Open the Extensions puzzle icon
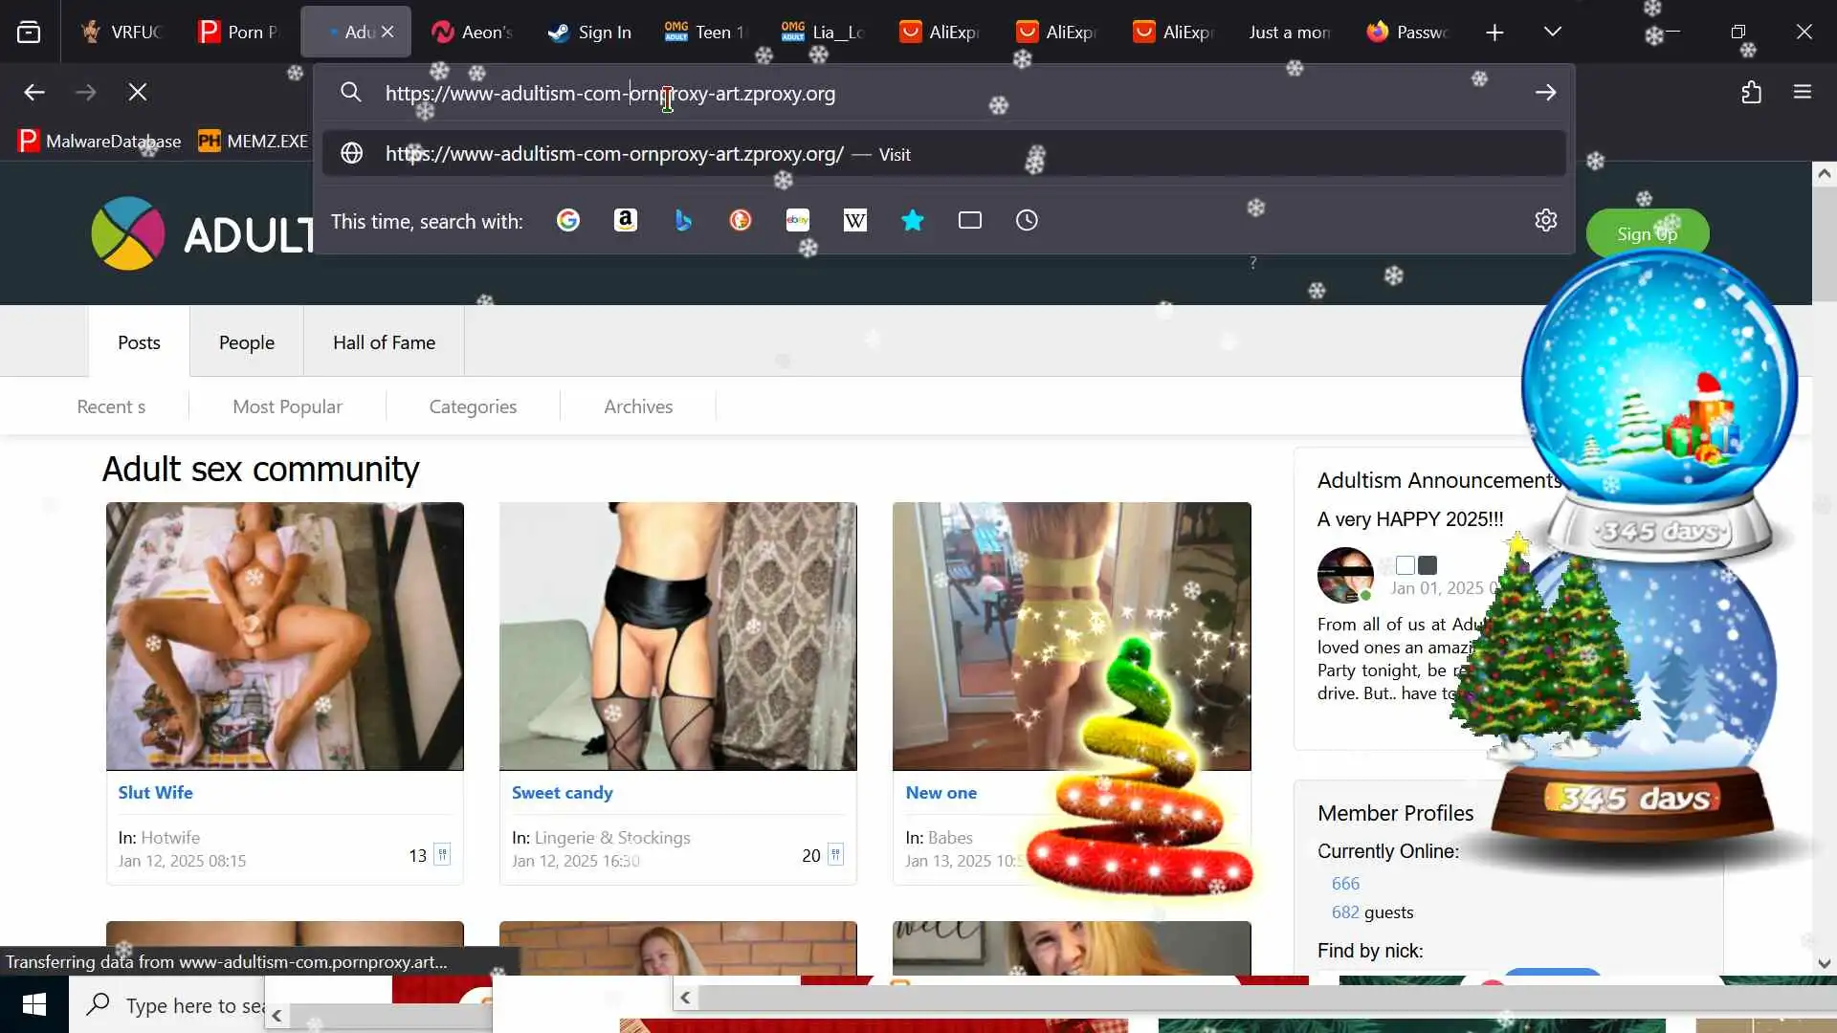 click(x=1751, y=93)
